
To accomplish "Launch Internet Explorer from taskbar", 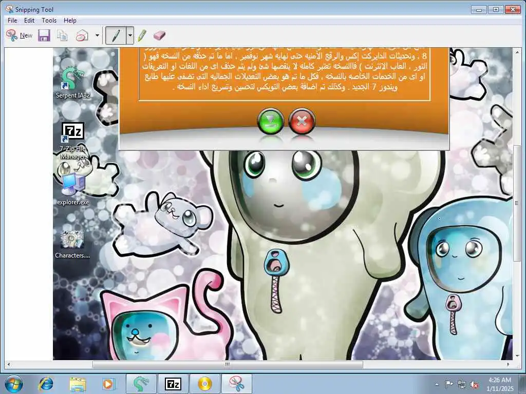I will 46,384.
